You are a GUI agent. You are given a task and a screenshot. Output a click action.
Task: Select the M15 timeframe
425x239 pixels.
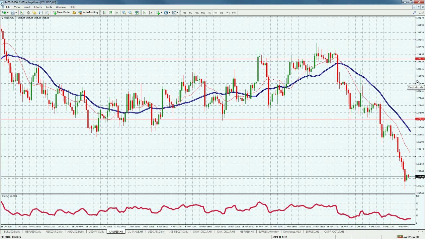[197, 13]
